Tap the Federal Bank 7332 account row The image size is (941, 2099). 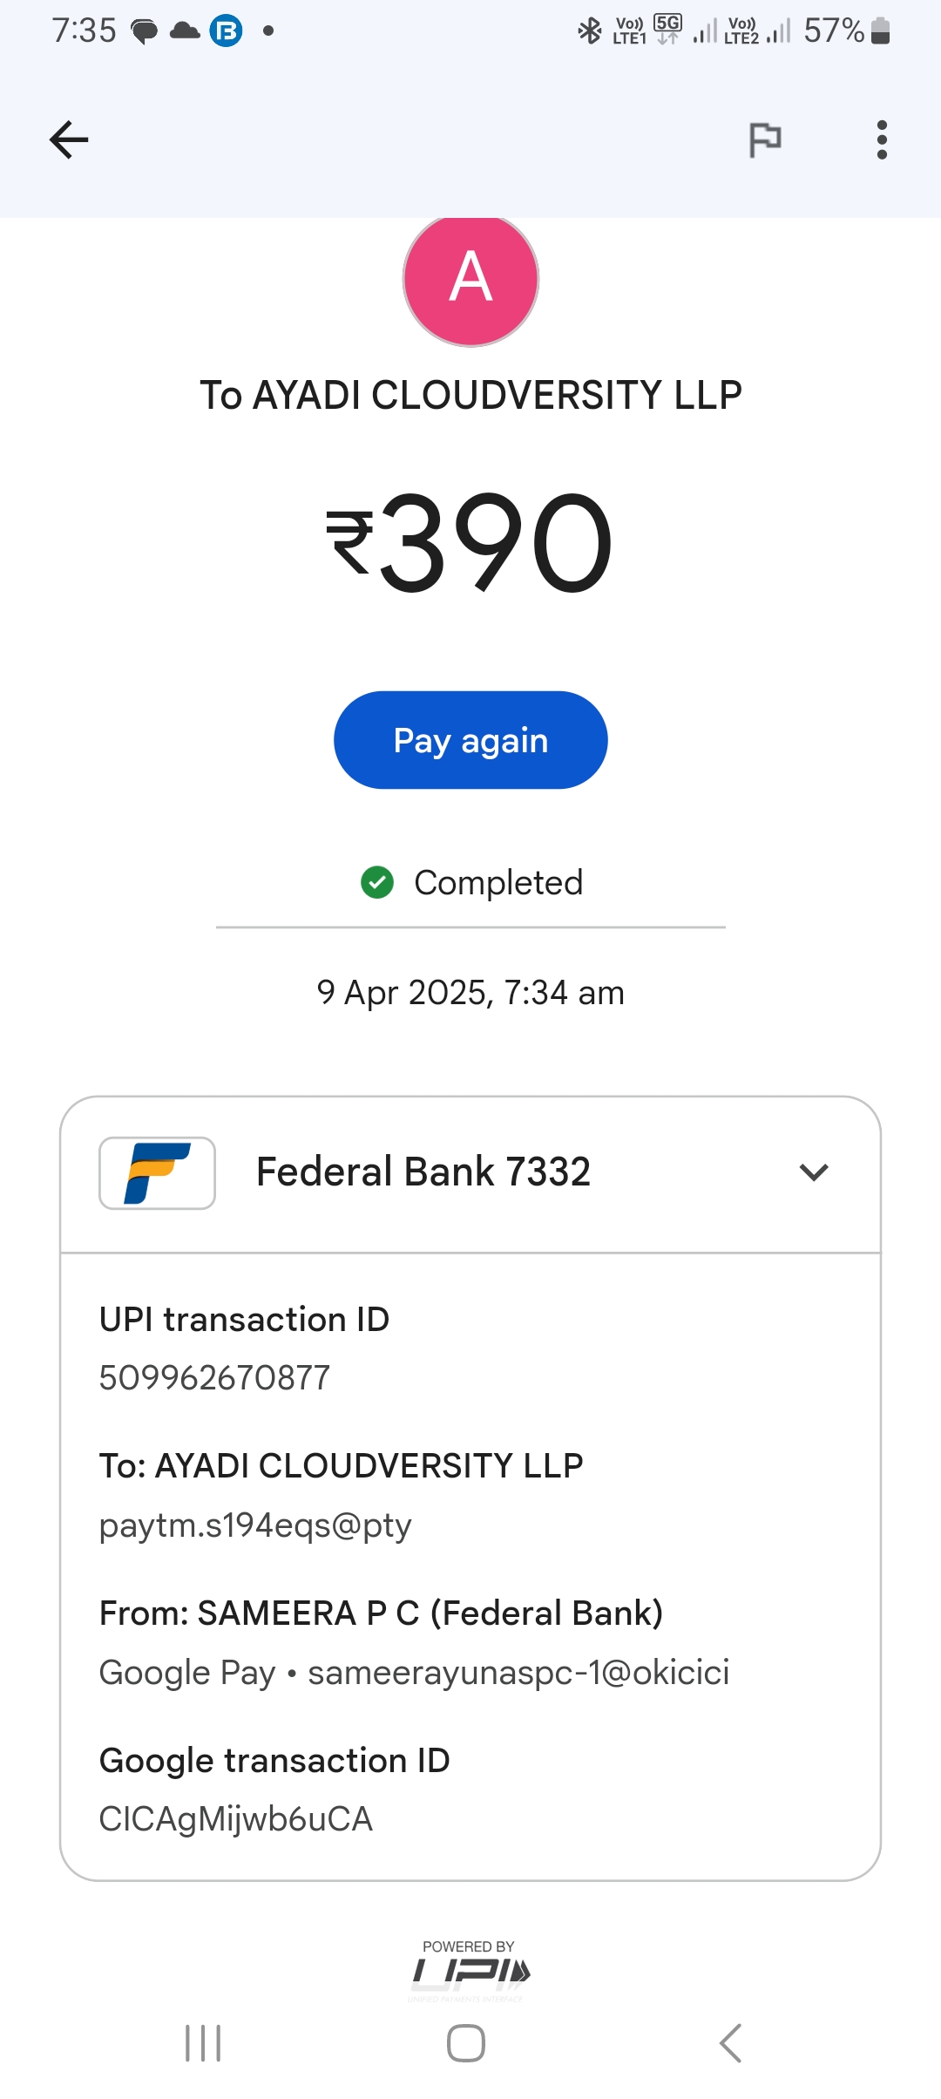[423, 1172]
